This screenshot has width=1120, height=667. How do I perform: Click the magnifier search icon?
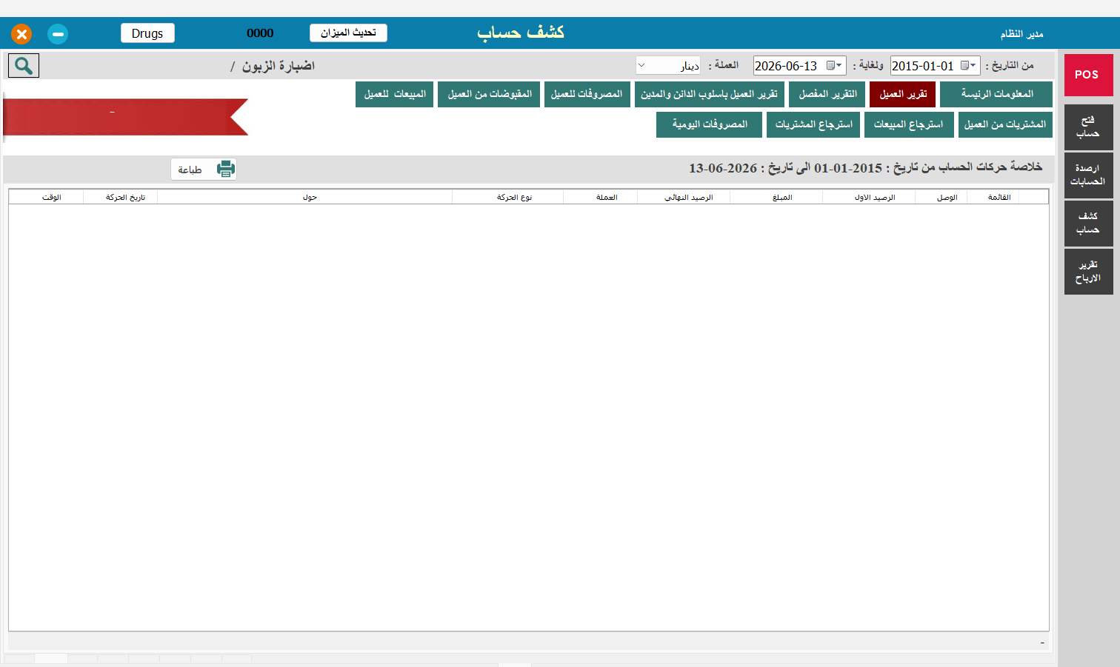pyautogui.click(x=24, y=66)
